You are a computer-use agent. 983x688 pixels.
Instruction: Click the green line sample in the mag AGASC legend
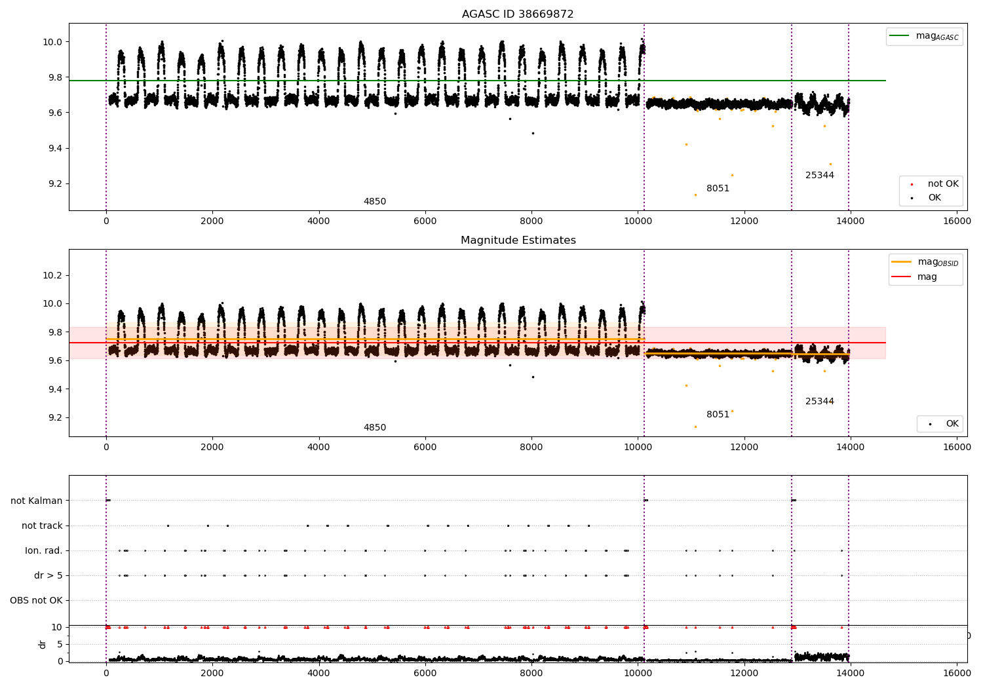point(900,36)
